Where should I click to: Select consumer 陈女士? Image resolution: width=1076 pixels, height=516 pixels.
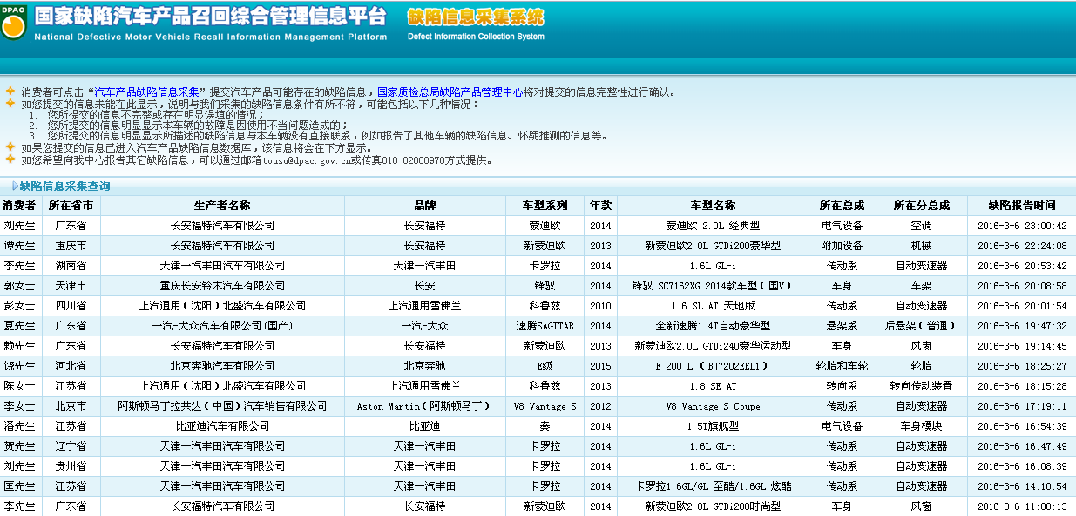[x=21, y=386]
